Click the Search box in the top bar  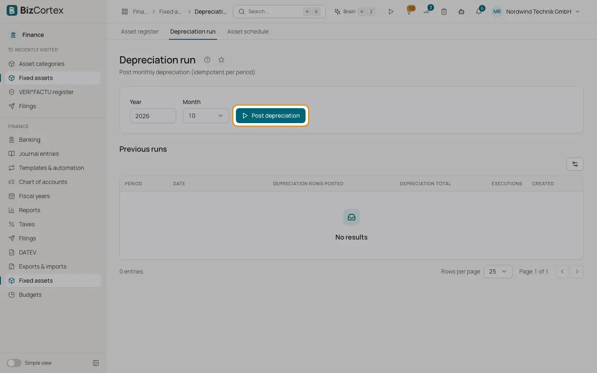pyautogui.click(x=279, y=12)
